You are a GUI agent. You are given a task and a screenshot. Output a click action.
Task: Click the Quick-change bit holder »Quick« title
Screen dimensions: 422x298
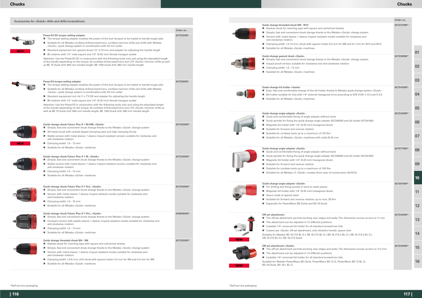pos(281,87)
